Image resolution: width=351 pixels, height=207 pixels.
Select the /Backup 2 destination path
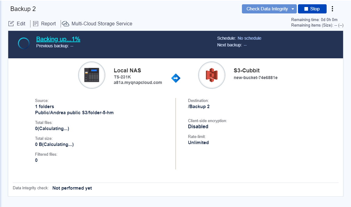199,107
